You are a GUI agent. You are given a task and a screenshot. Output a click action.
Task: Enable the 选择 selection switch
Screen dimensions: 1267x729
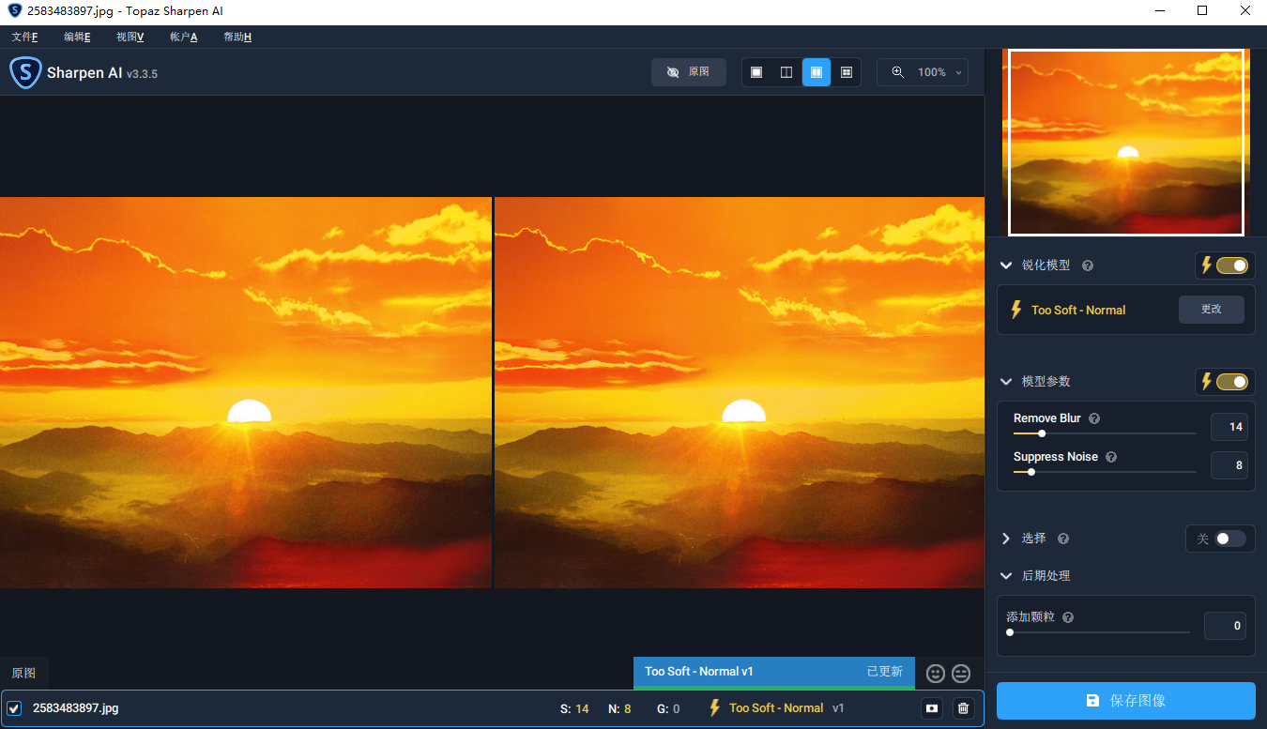coord(1230,539)
